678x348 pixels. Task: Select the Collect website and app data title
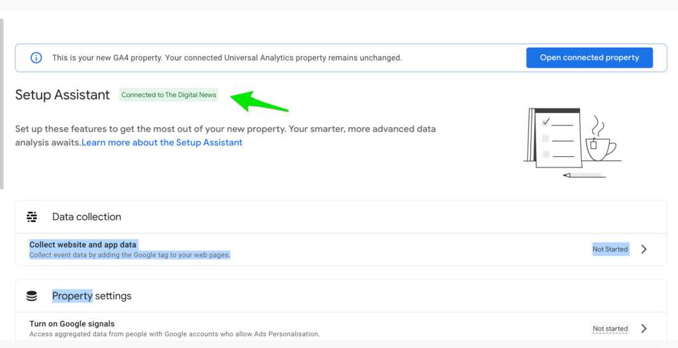(x=83, y=245)
